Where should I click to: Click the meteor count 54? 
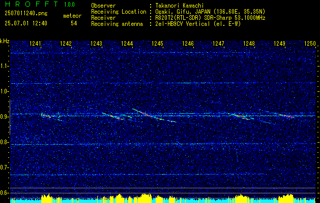click(74, 23)
